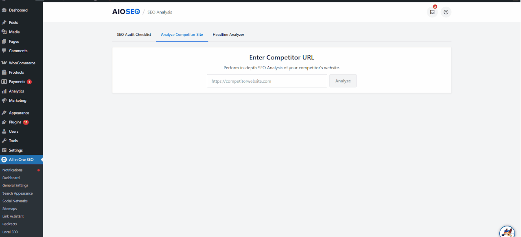Open the Sitemaps settings page
Image resolution: width=521 pixels, height=237 pixels.
(x=9, y=208)
